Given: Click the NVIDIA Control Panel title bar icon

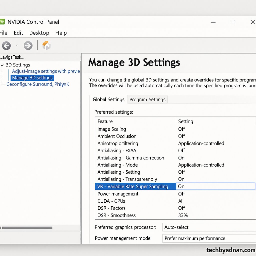Looking at the screenshot, I should (x=2, y=22).
